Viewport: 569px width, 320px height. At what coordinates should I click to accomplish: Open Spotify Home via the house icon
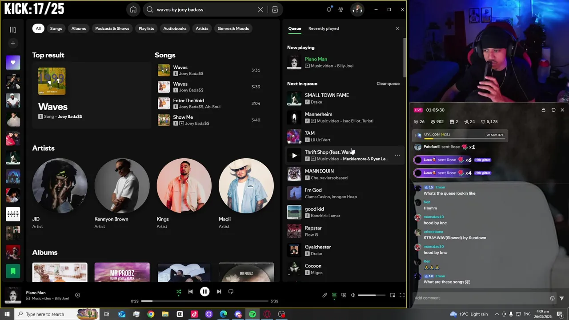[133, 10]
